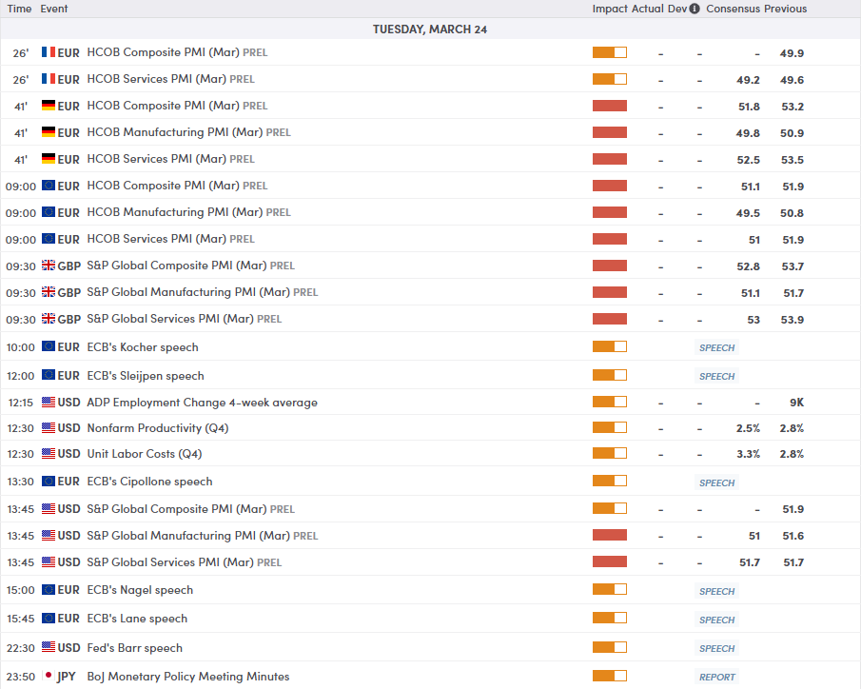Click Japan flag for BoJ Meeting Minutes
The height and width of the screenshot is (689, 861).
pos(49,676)
